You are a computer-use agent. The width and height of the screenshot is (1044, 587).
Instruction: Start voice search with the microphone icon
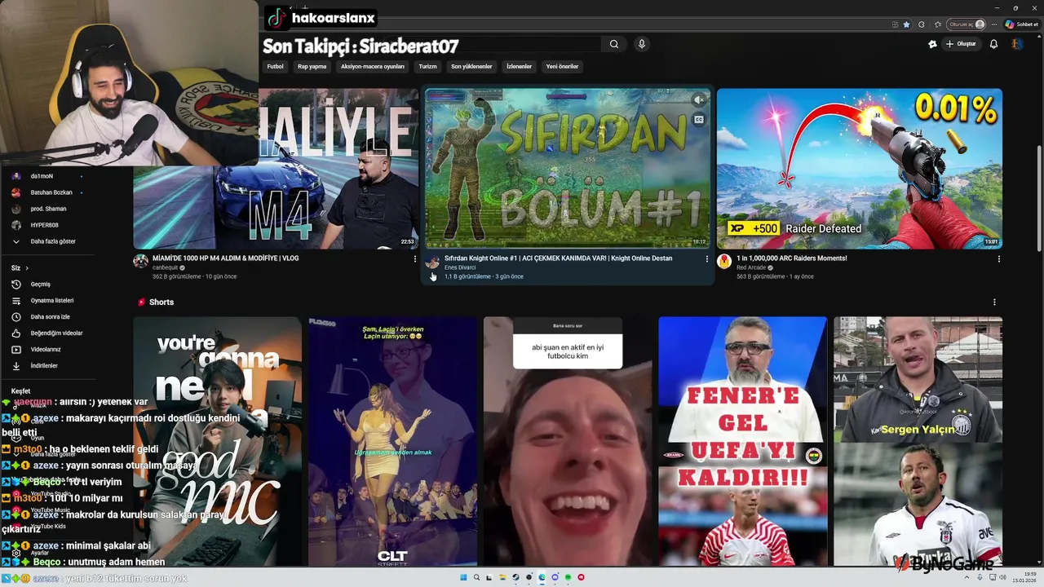pos(642,44)
